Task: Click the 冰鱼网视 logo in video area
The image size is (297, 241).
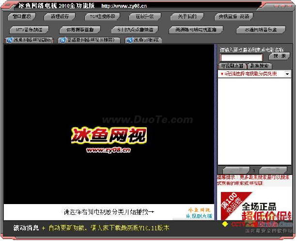Action: pyautogui.click(x=109, y=136)
